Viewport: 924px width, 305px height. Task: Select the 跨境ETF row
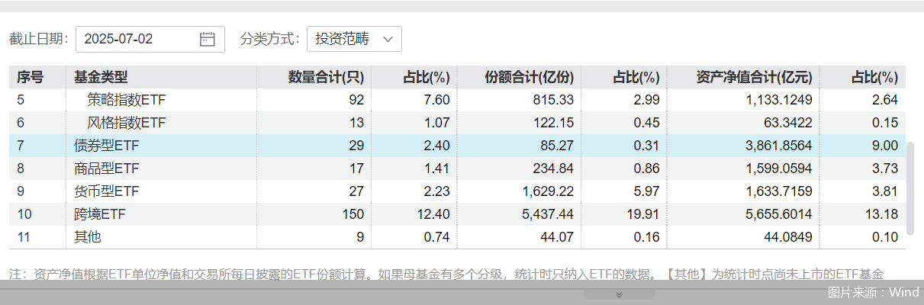tap(99, 214)
